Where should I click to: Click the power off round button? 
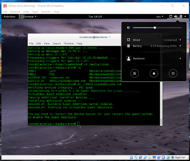tap(173, 73)
